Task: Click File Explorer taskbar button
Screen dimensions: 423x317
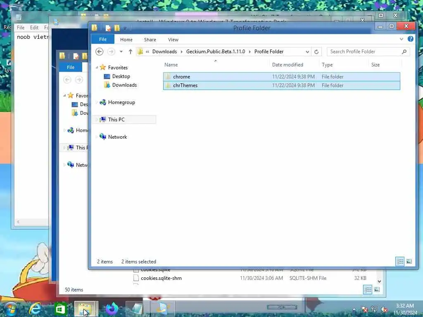Action: (x=85, y=309)
